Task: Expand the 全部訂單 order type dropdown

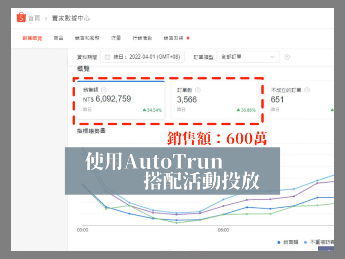Action: point(248,57)
